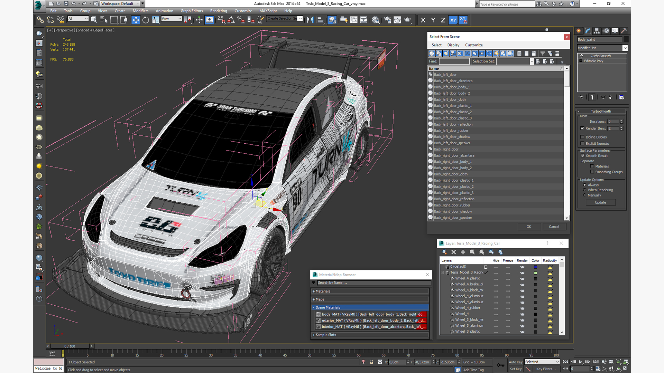Screen dimensions: 664x373
Task: Open the Graph Editors menu
Action: click(192, 11)
